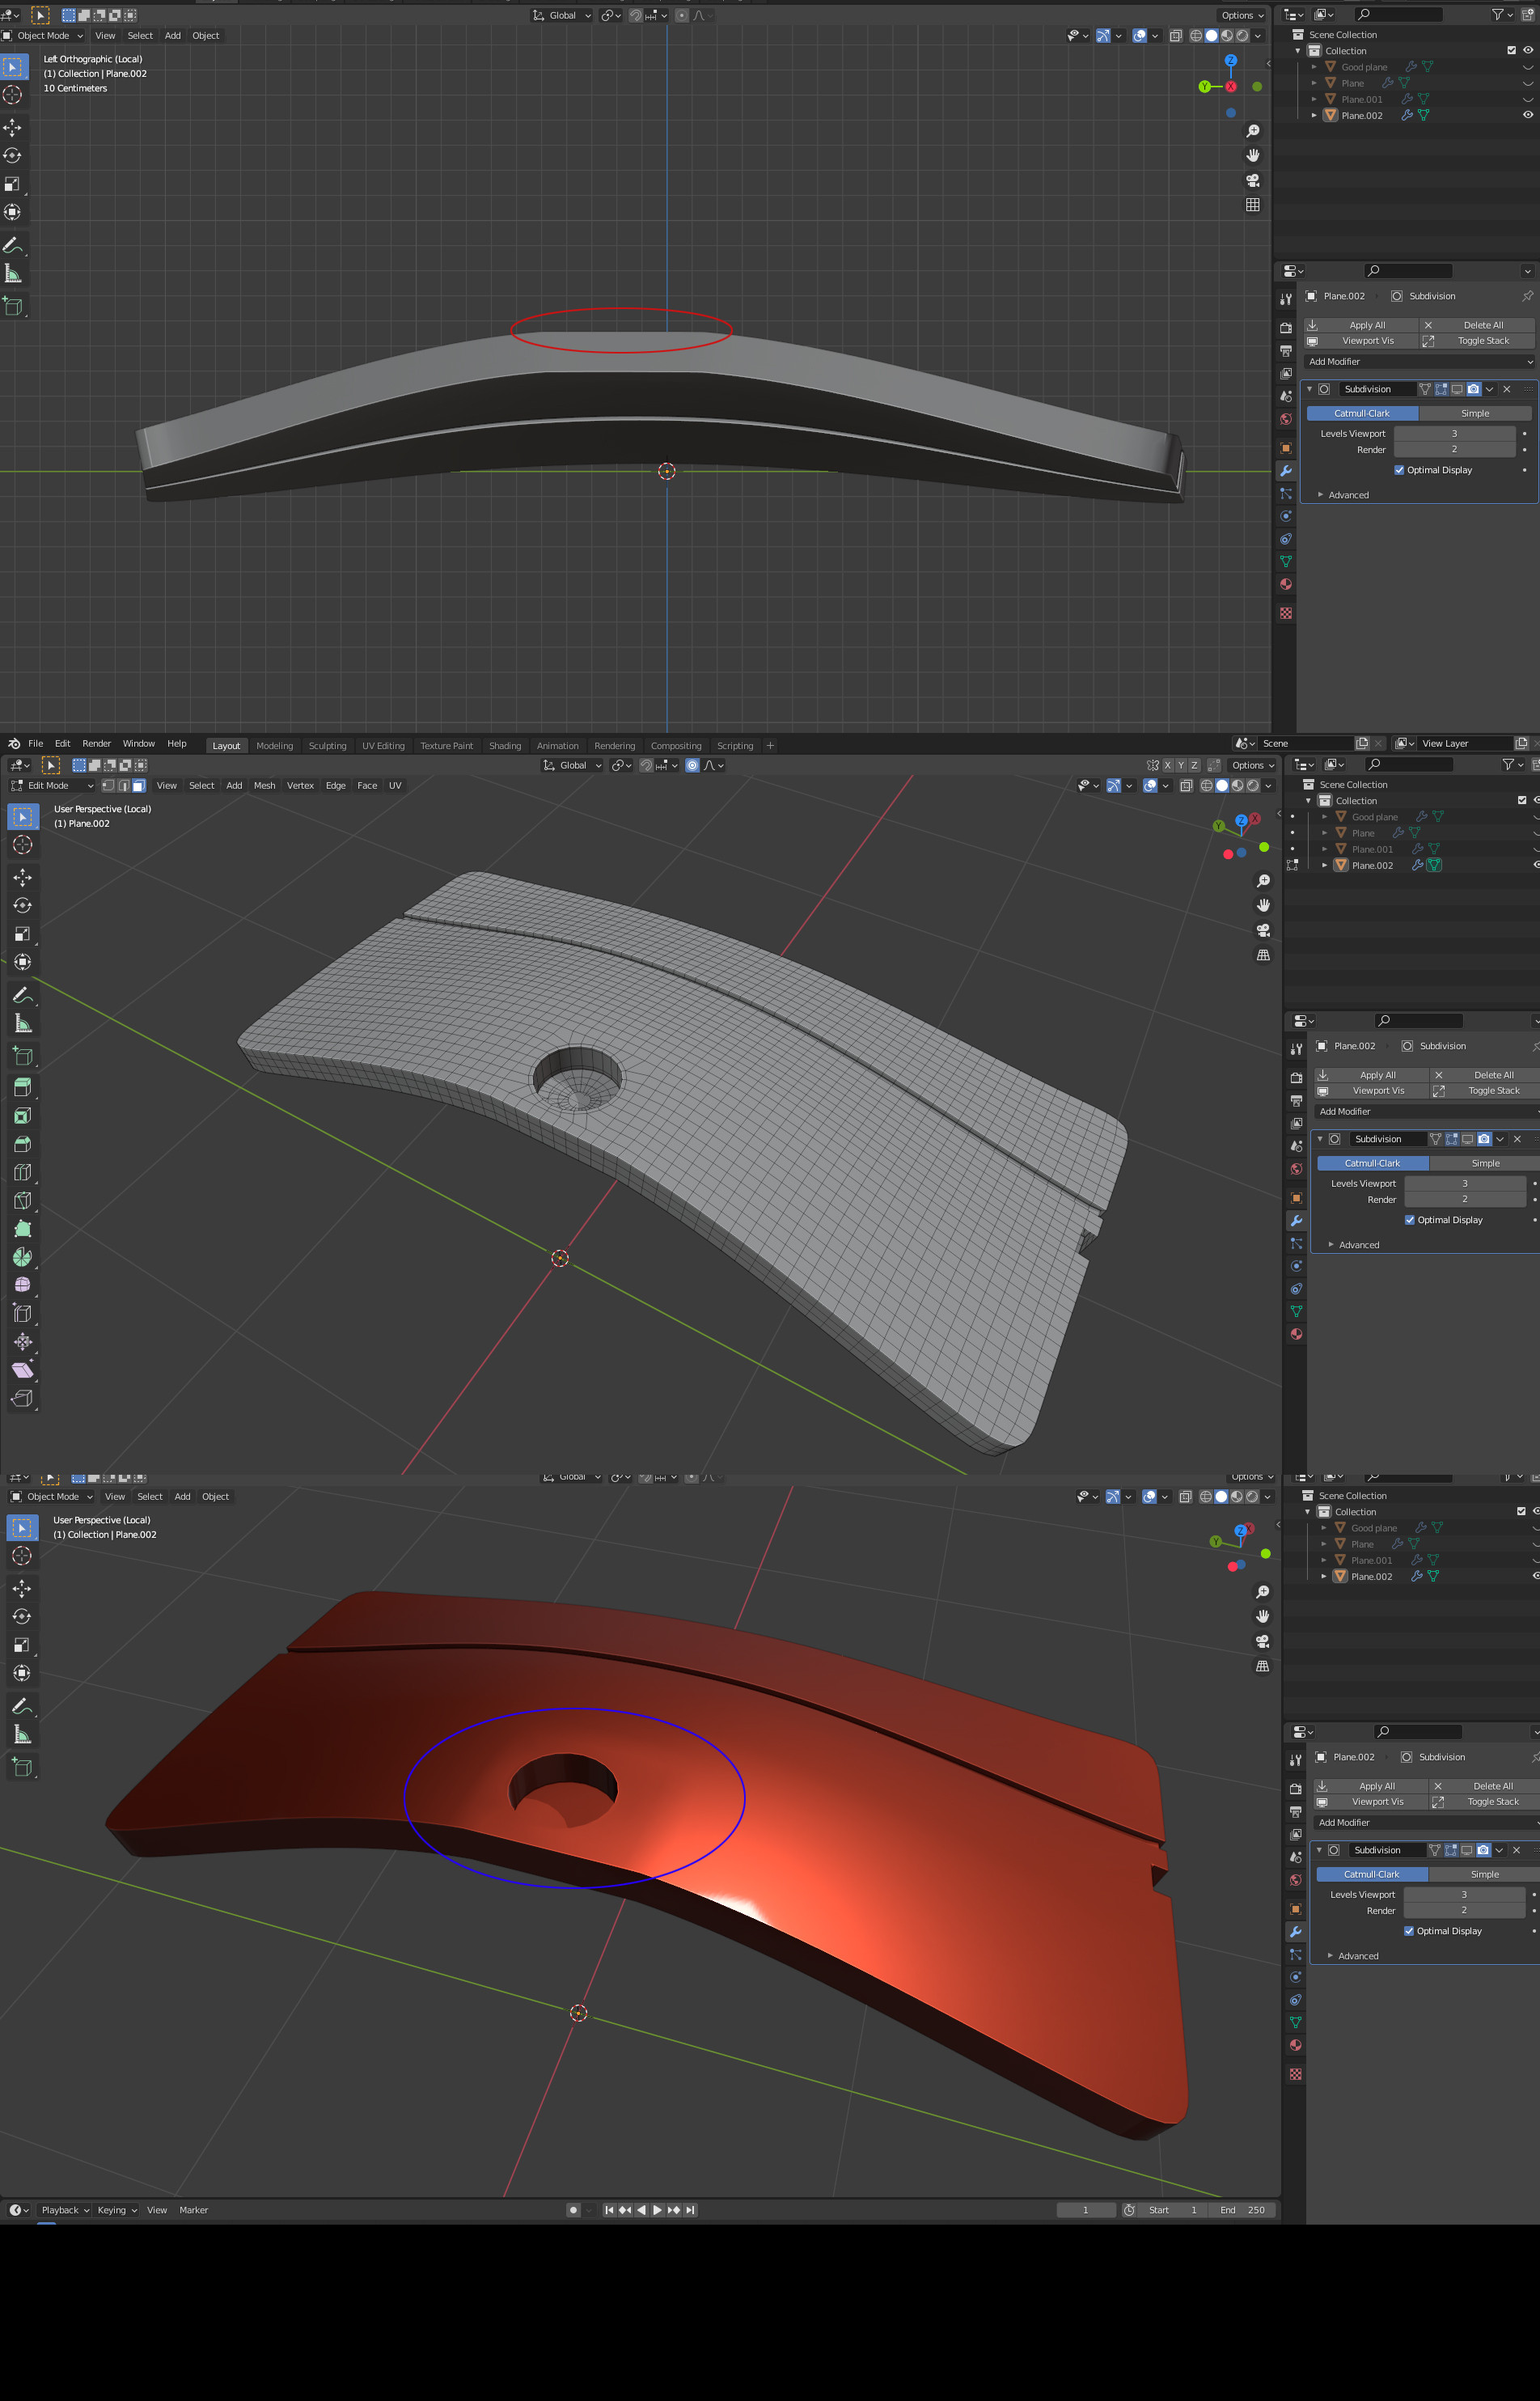The image size is (1540, 2401).
Task: Click Levels Viewport field in Edit Mode screenshot
Action: [x=1465, y=1183]
